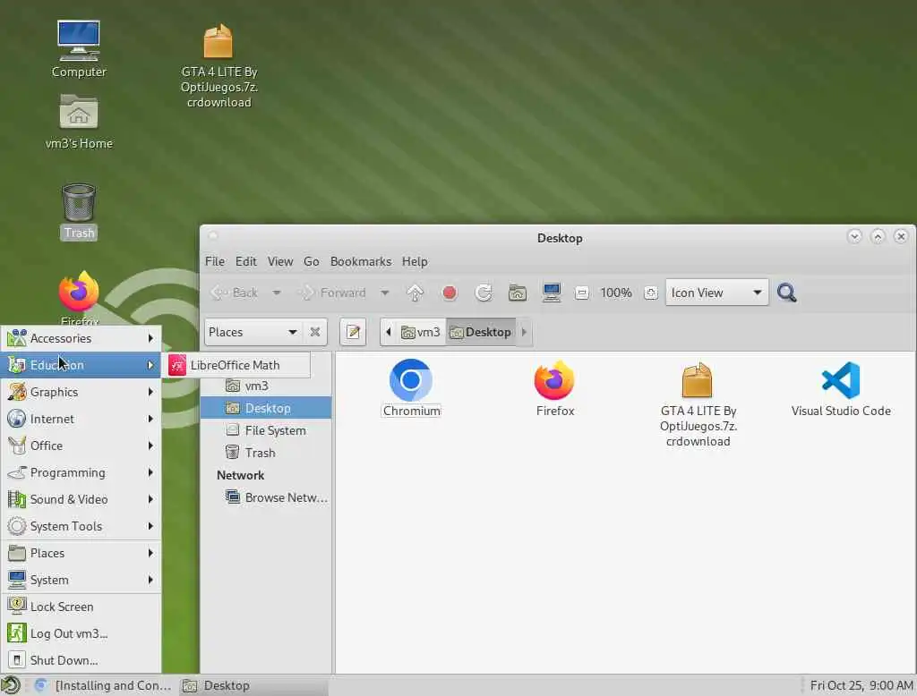This screenshot has height=696, width=917.
Task: Expand the System submenu
Action: pos(81,581)
